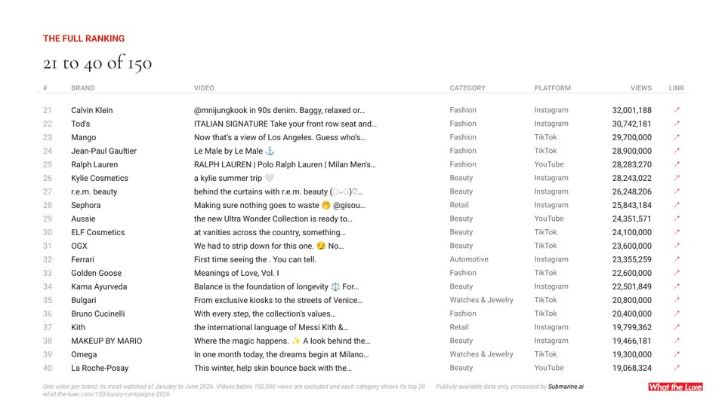The height and width of the screenshot is (407, 725).
Task: Open the link arrow for Calvin Klein
Action: [x=677, y=110]
